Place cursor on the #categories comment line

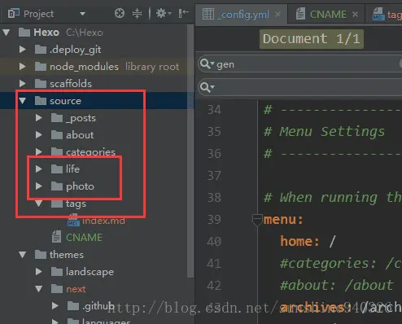[x=341, y=264]
